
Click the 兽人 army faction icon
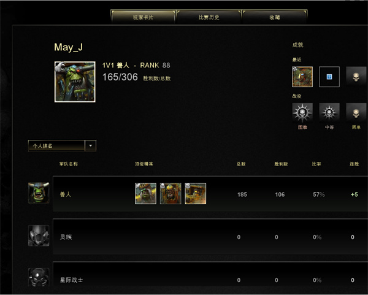39,193
